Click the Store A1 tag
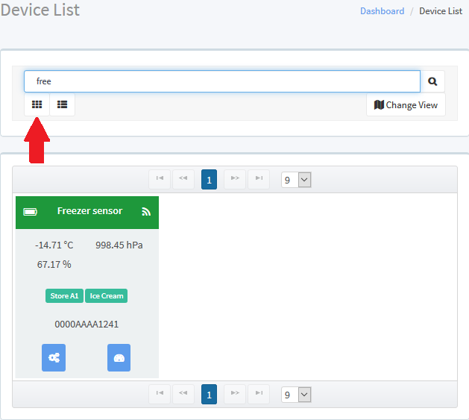 click(64, 295)
